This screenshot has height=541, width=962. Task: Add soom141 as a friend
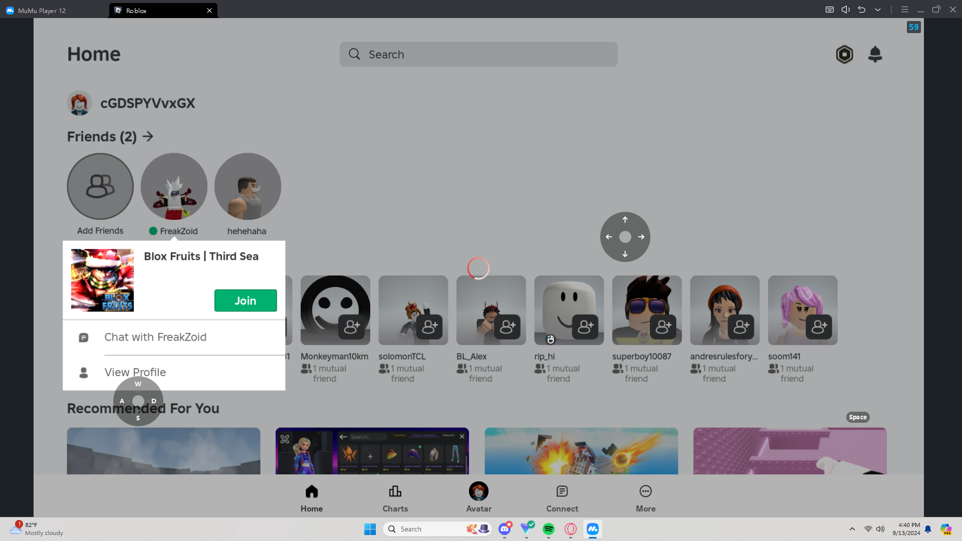[819, 327]
